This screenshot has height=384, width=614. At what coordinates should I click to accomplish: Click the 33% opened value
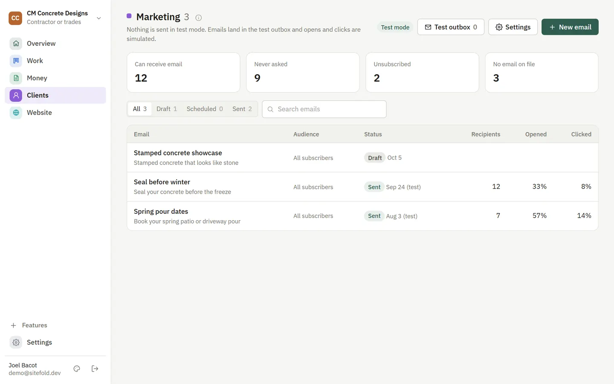point(539,186)
